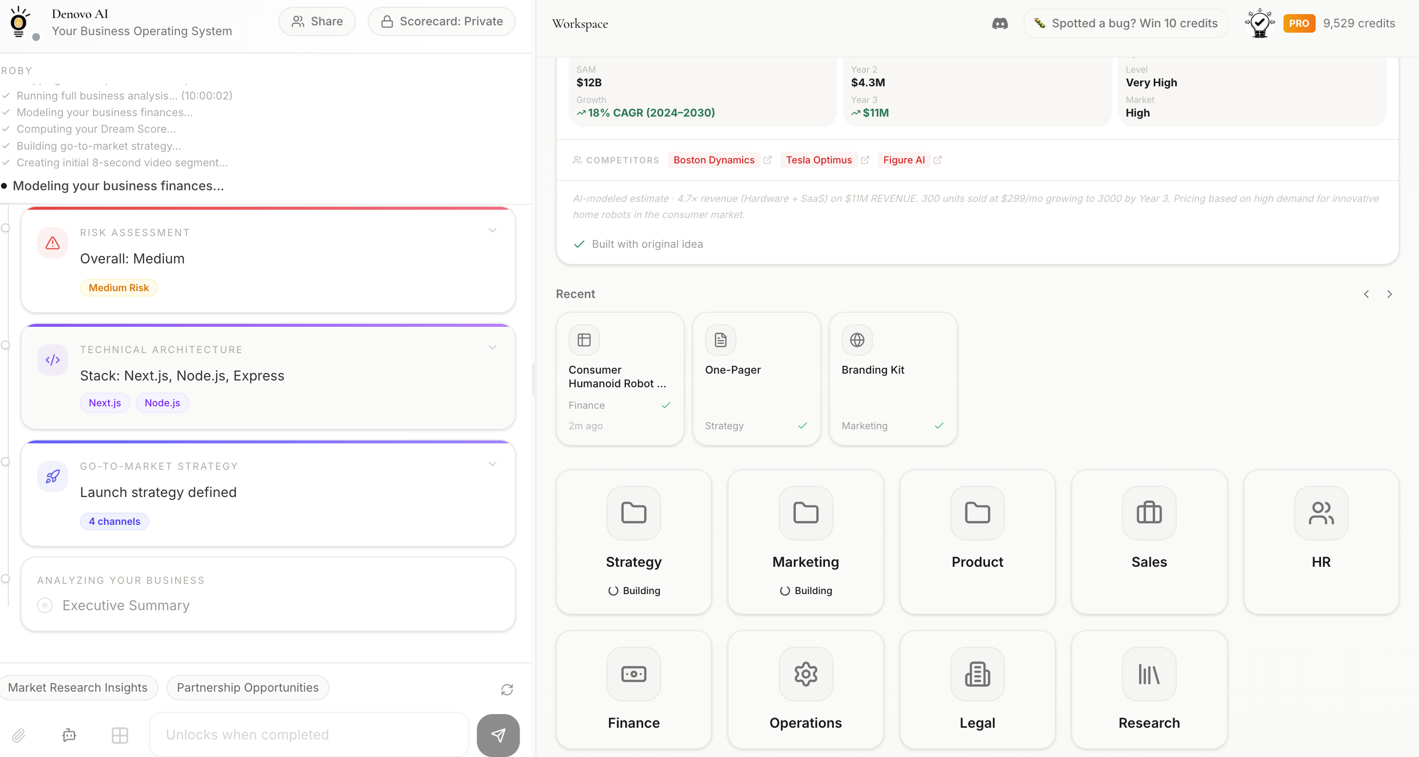Click the robot assistant icon

pos(69,735)
